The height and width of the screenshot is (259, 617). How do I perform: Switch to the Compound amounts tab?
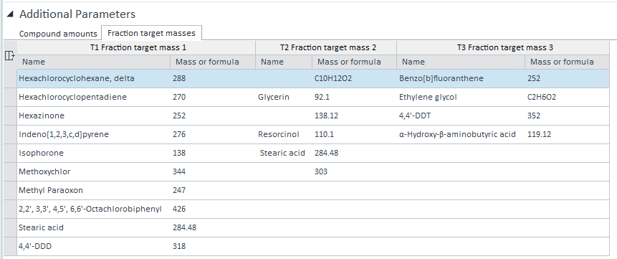[58, 34]
